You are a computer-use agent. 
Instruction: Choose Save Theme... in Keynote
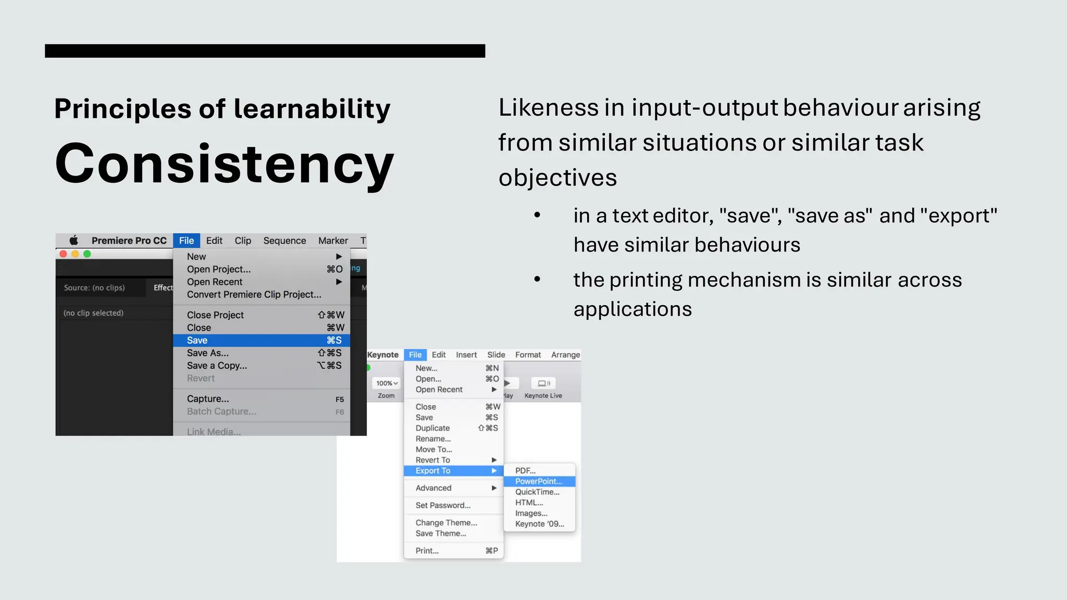[x=454, y=533]
